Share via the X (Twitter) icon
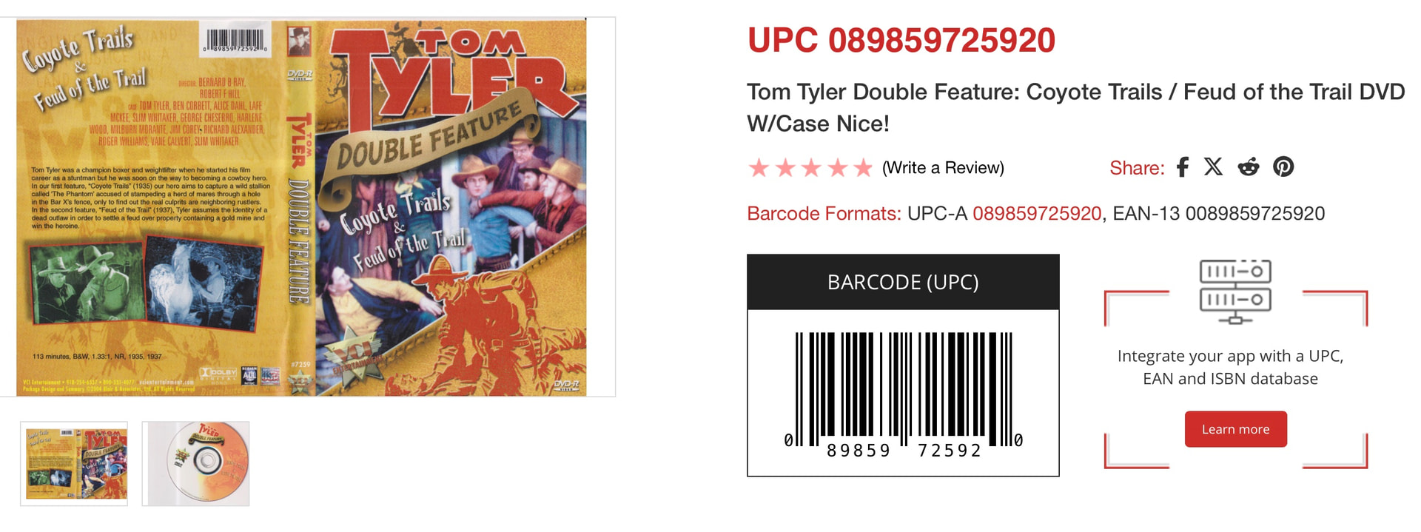The height and width of the screenshot is (532, 1421). (x=1213, y=166)
